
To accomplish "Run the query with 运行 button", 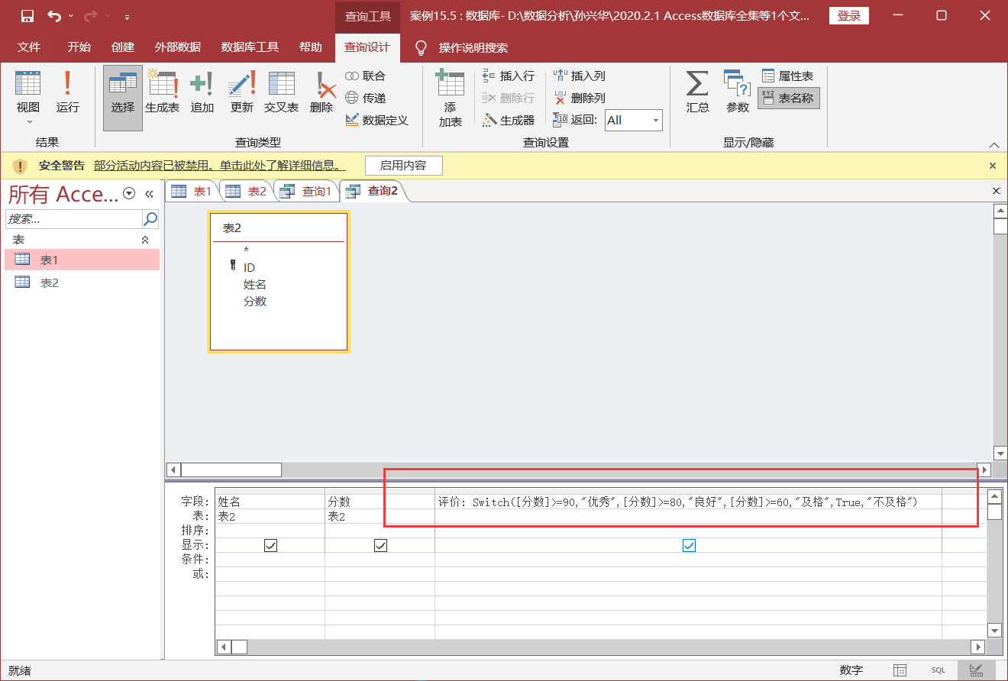I will (68, 92).
